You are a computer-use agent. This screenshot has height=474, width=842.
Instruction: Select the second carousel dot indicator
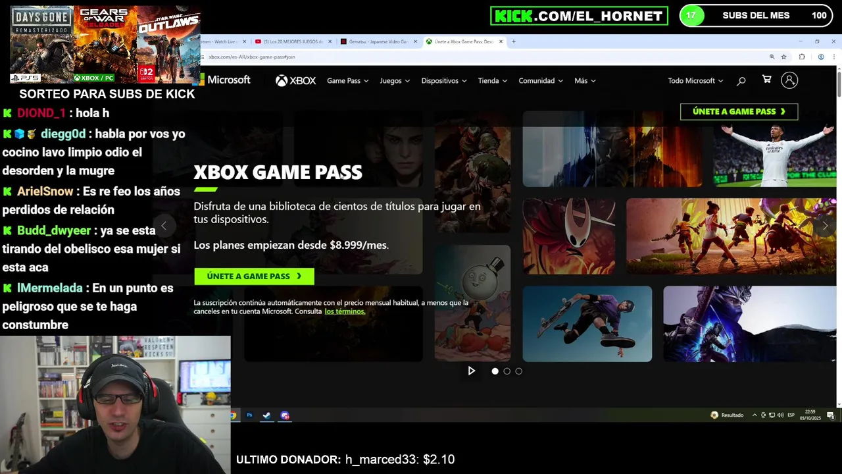coord(507,371)
